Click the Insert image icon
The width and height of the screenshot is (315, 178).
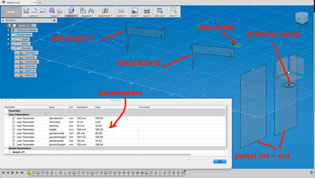(x=134, y=10)
